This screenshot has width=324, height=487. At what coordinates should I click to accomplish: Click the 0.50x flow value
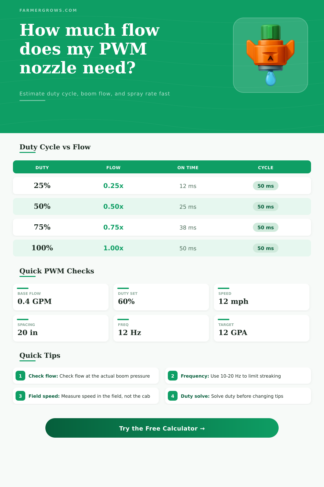pos(113,206)
